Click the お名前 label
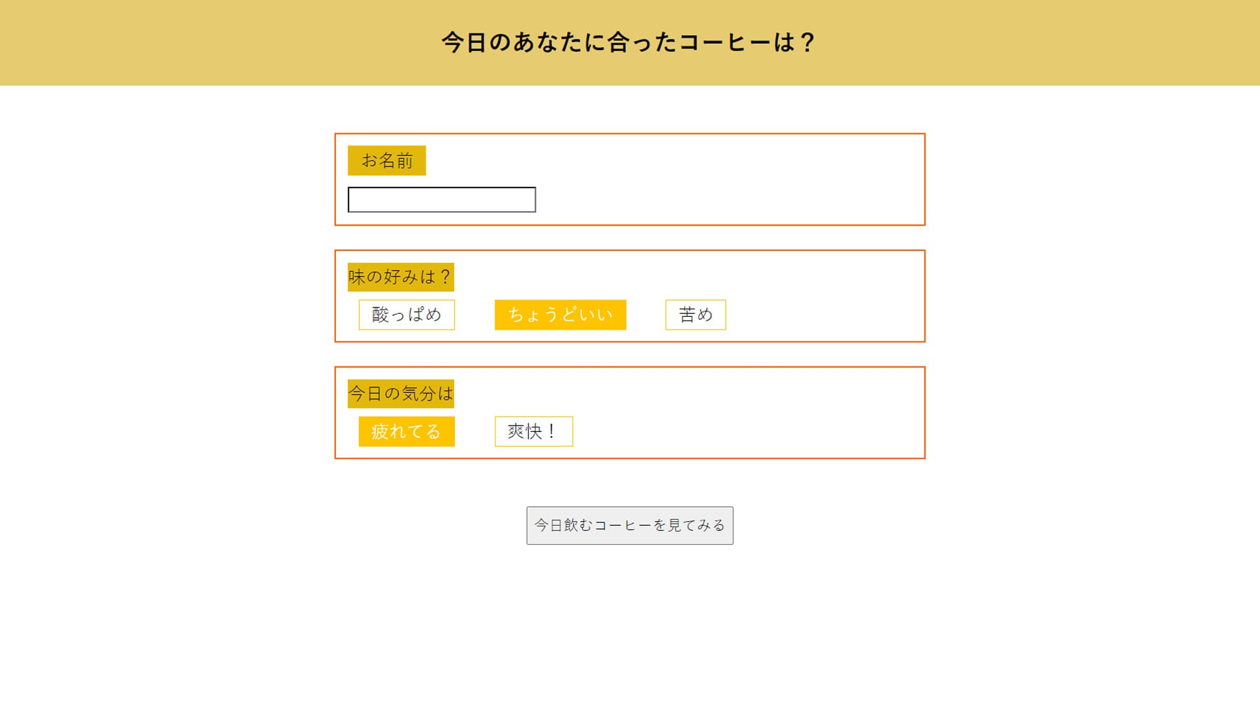1260x708 pixels. coord(387,161)
